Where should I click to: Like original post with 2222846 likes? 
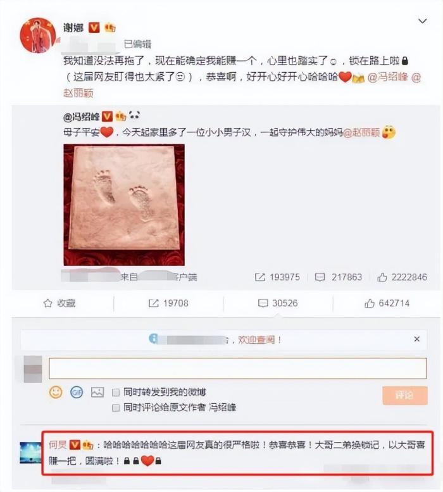click(402, 277)
